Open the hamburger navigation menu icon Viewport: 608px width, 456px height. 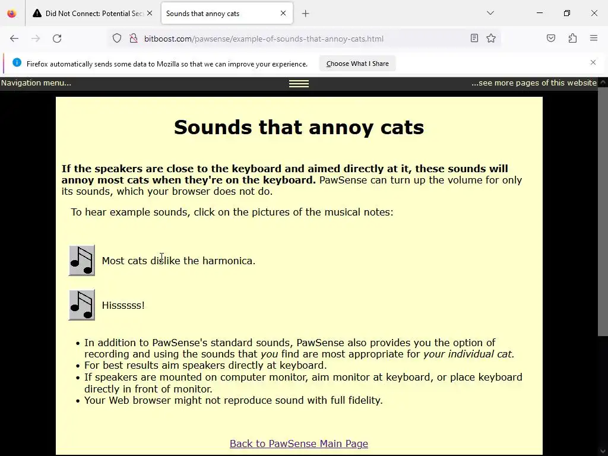pos(299,83)
